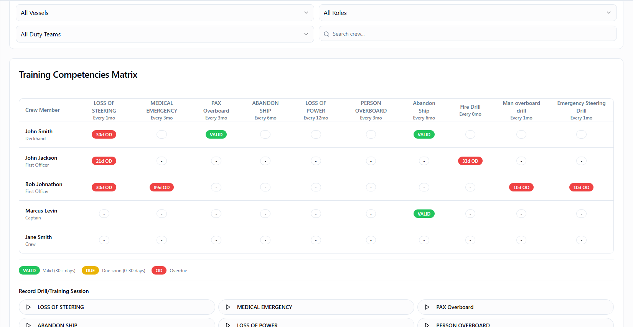The image size is (633, 327).
Task: Click play icon beside PERSON OVERBOARD session
Action: [x=427, y=324]
